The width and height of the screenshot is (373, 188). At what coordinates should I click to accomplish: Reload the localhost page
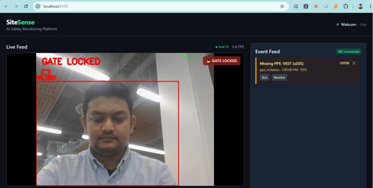(26, 6)
